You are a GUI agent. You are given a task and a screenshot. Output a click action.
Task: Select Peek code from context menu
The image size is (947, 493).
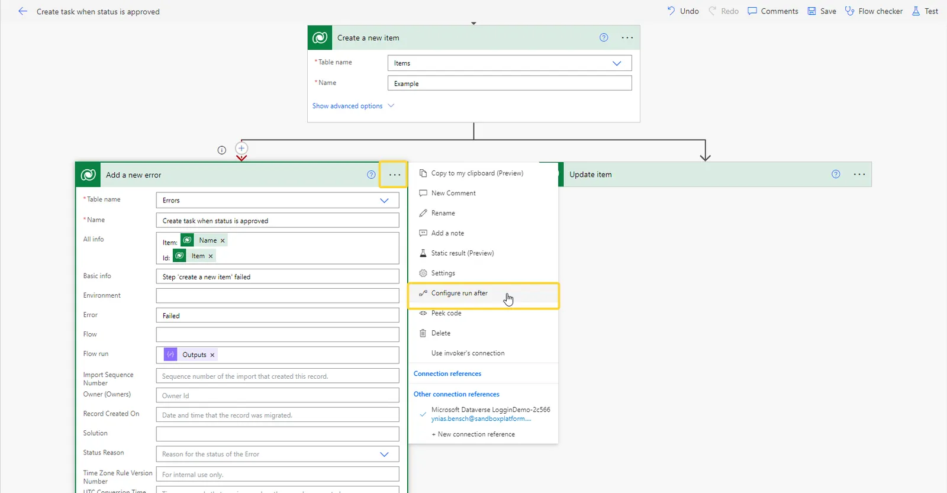[x=483, y=314]
